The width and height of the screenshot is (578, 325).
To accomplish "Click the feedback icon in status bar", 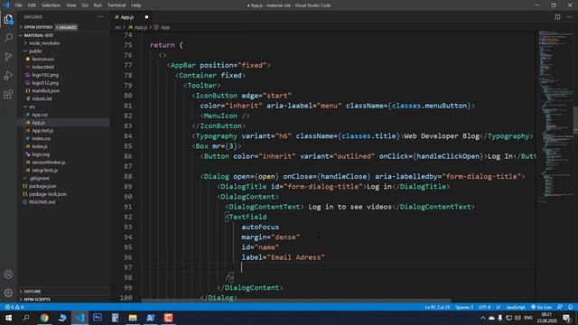I will [560, 307].
